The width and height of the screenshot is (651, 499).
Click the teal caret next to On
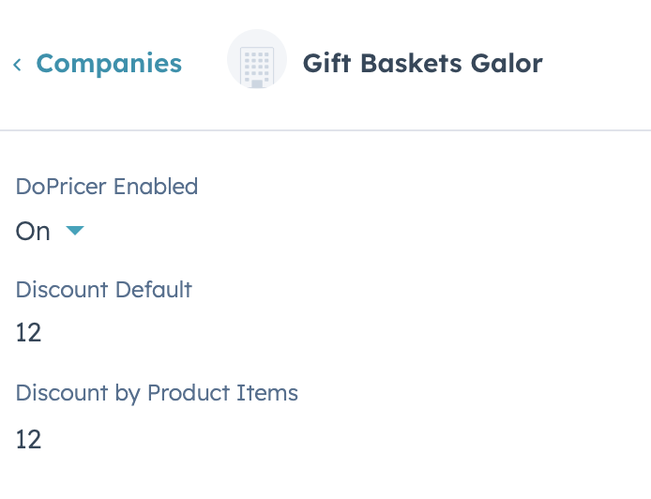pos(75,231)
